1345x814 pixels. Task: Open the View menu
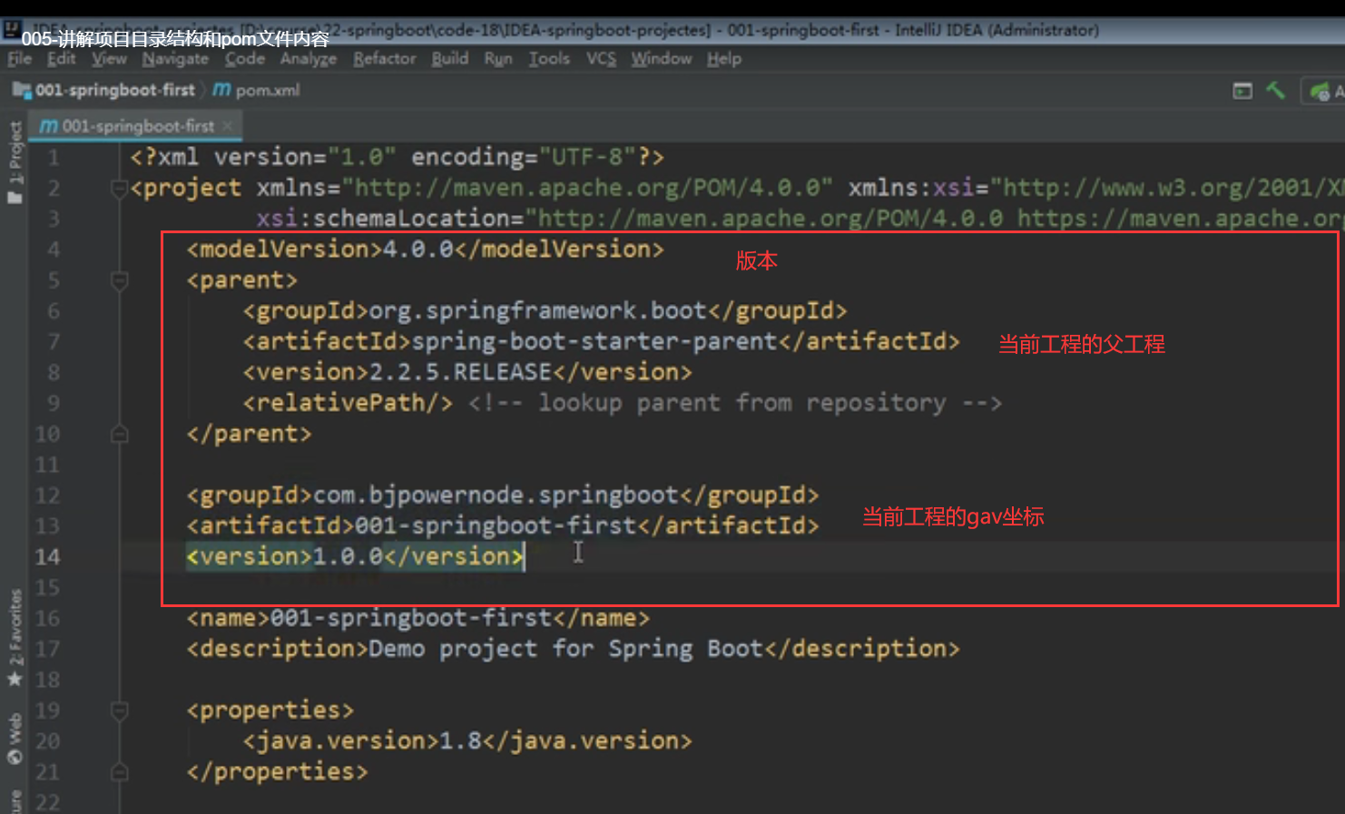[x=109, y=59]
